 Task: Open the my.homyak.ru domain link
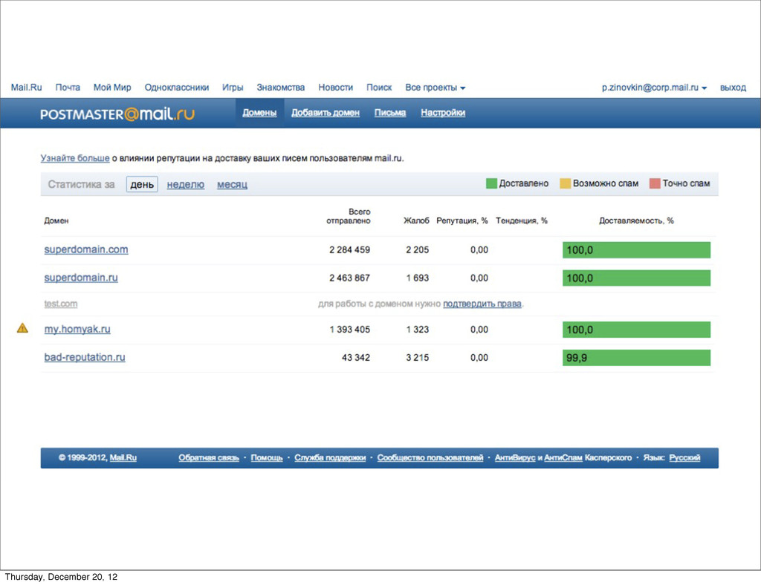click(77, 329)
